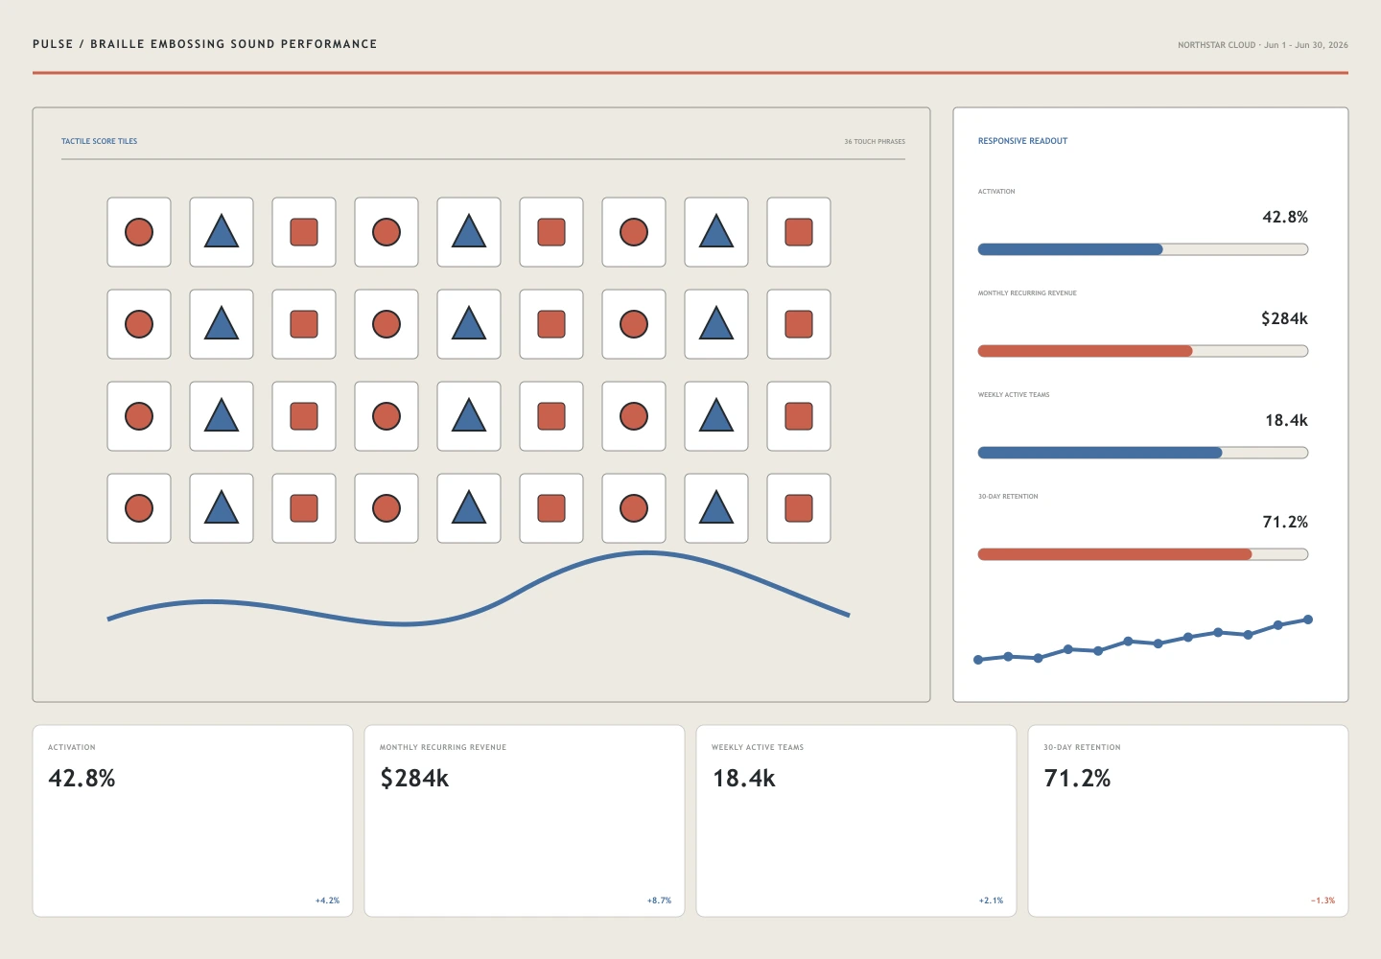The height and width of the screenshot is (959, 1381).
Task: Click the middle square tile in the third row
Action: click(x=551, y=416)
